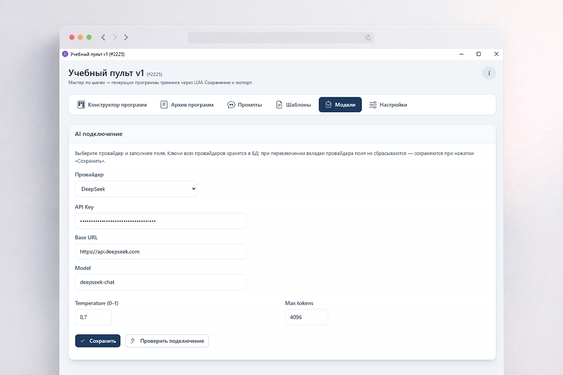Click the reload icon in address bar
Screen dimensions: 563x375
[368, 37]
